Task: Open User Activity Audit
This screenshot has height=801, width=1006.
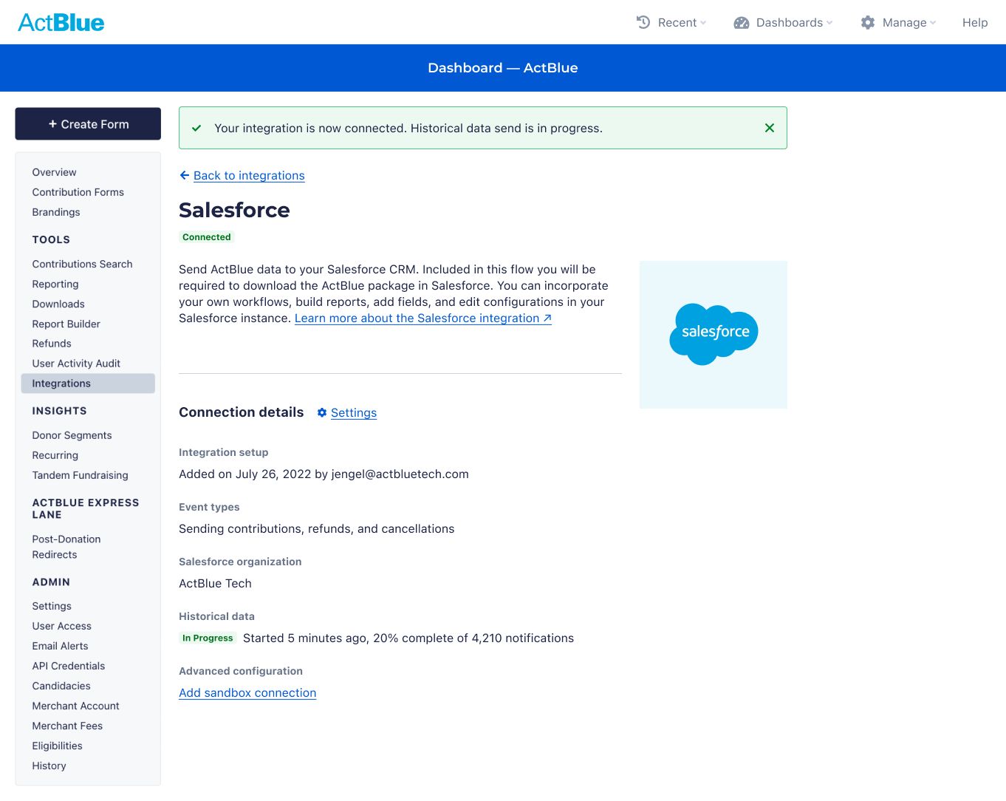Action: coord(76,364)
